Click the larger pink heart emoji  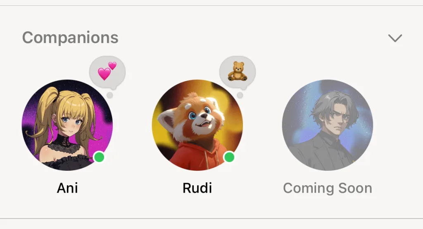tap(104, 74)
